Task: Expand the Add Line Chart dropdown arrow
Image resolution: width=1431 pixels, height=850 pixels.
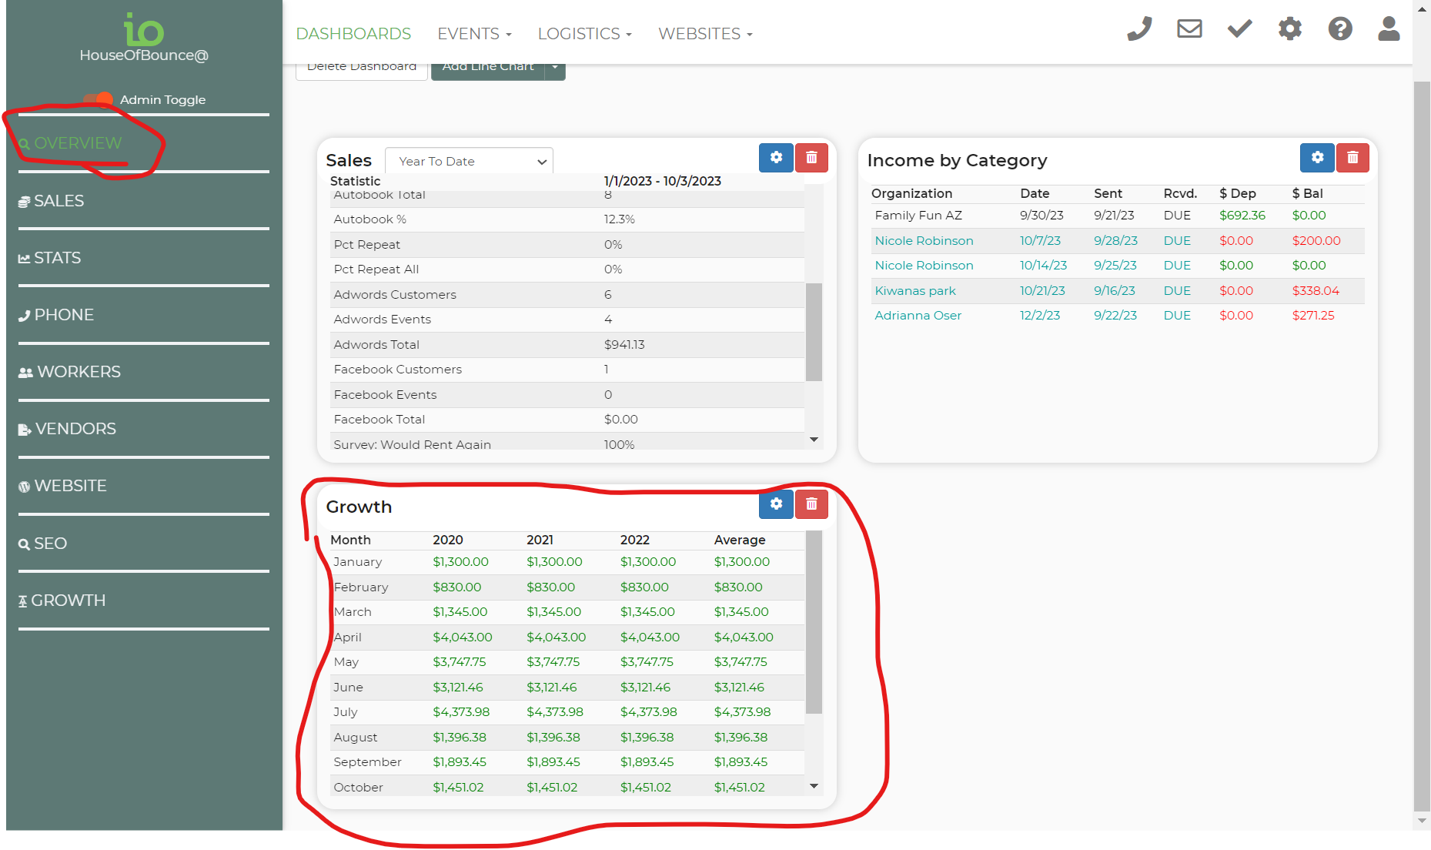Action: pos(555,68)
